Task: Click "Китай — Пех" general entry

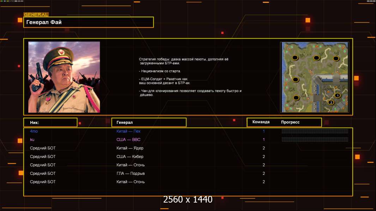Action: pyautogui.click(x=128, y=131)
